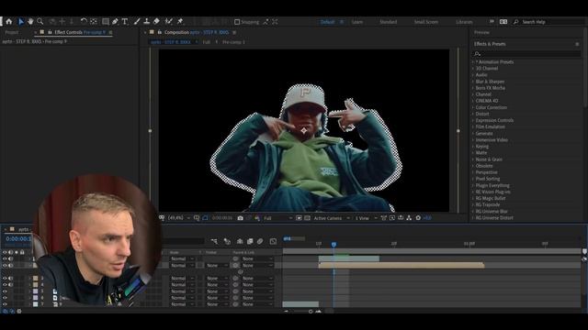Open the Active Camera view dropdown

(332, 218)
